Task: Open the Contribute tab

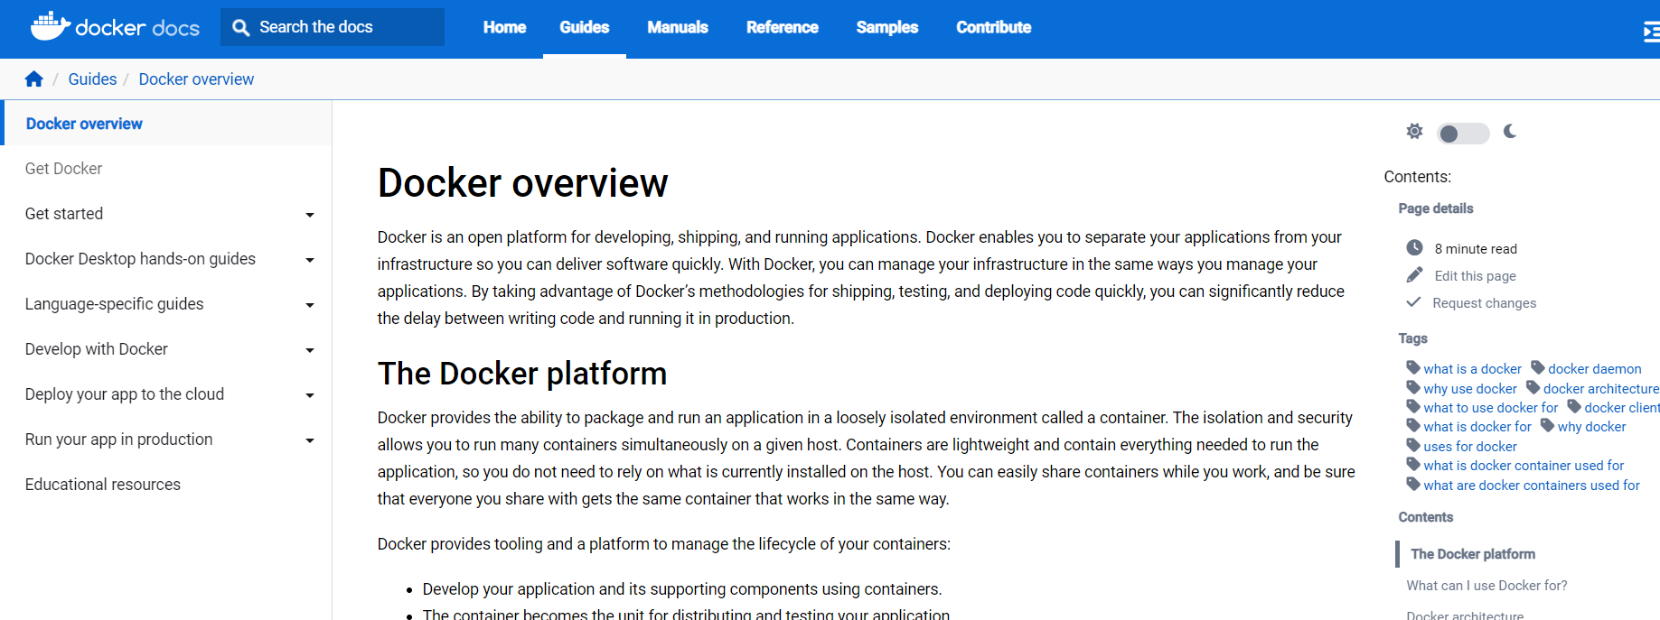Action: [994, 28]
